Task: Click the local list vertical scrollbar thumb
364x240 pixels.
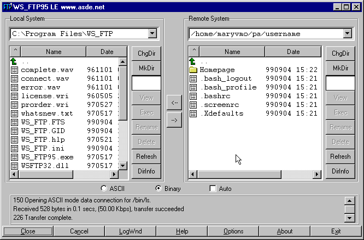Action: (122, 93)
